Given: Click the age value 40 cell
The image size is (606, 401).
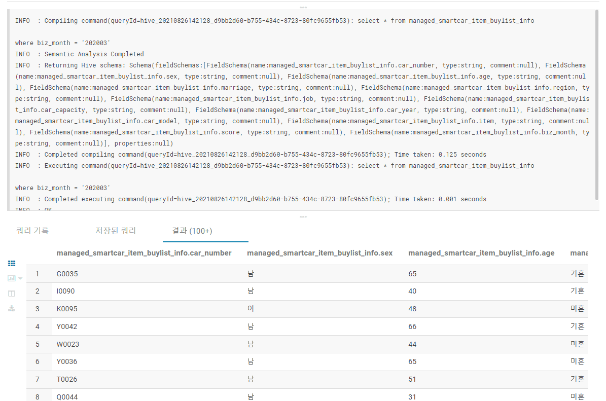Looking at the screenshot, I should tap(412, 291).
